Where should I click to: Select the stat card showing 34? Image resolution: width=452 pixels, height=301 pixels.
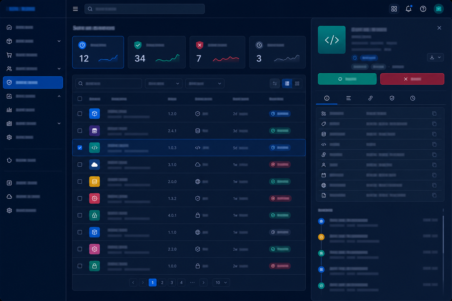[x=157, y=52]
